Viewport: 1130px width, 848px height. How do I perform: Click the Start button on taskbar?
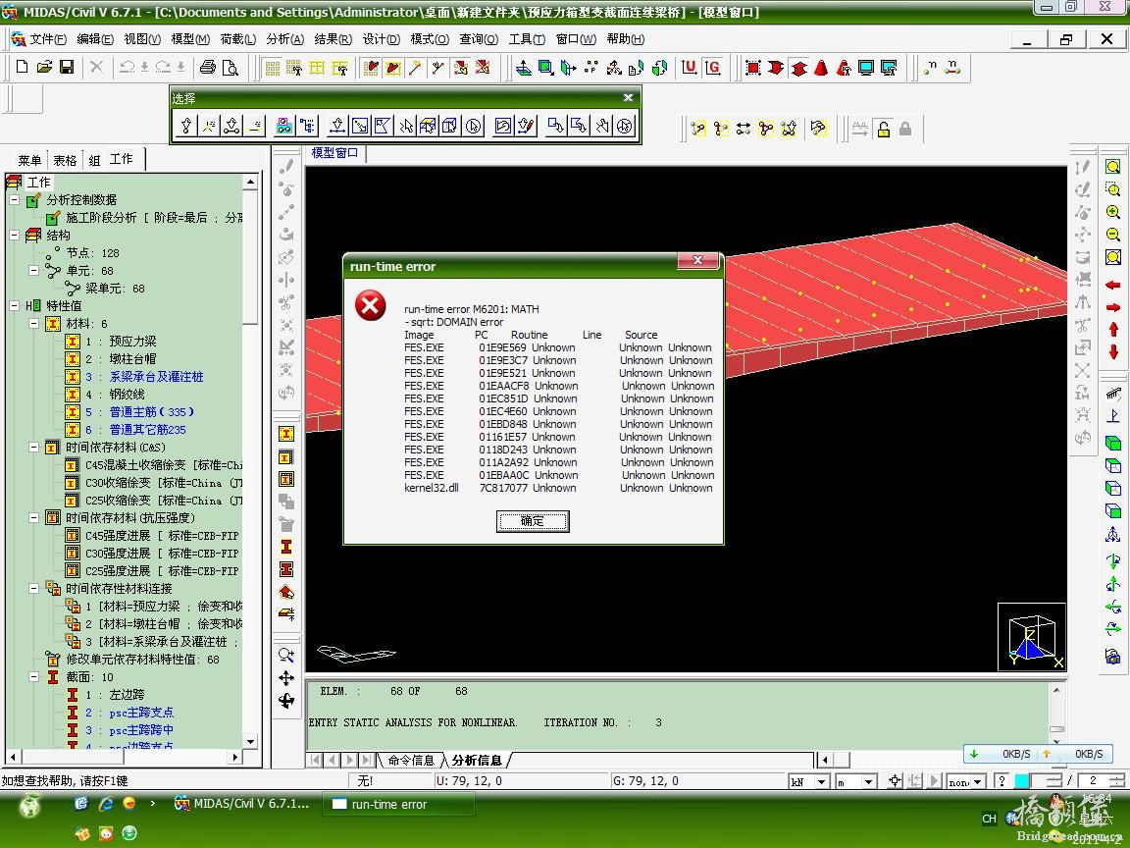coord(29,804)
